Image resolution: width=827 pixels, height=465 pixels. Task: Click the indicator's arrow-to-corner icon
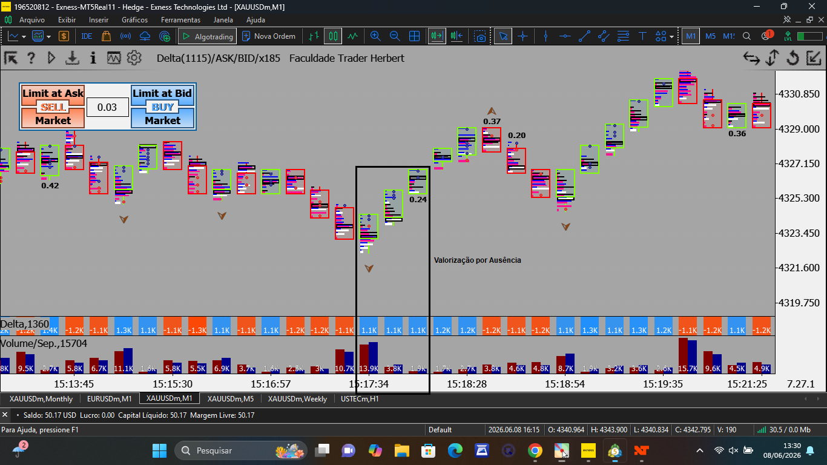[11, 58]
